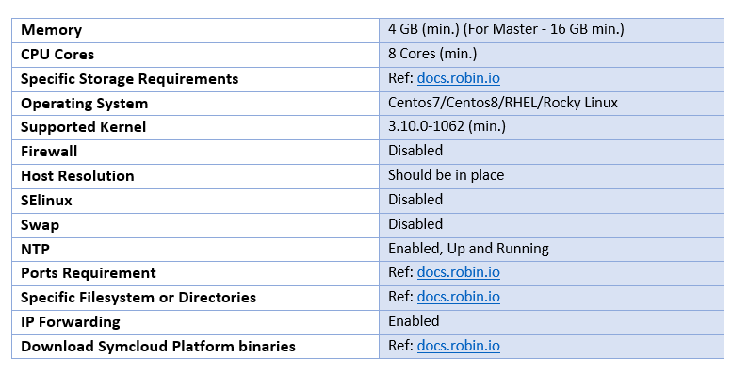Select the Supported Kernel label cell
This screenshot has width=732, height=374.
[x=195, y=127]
